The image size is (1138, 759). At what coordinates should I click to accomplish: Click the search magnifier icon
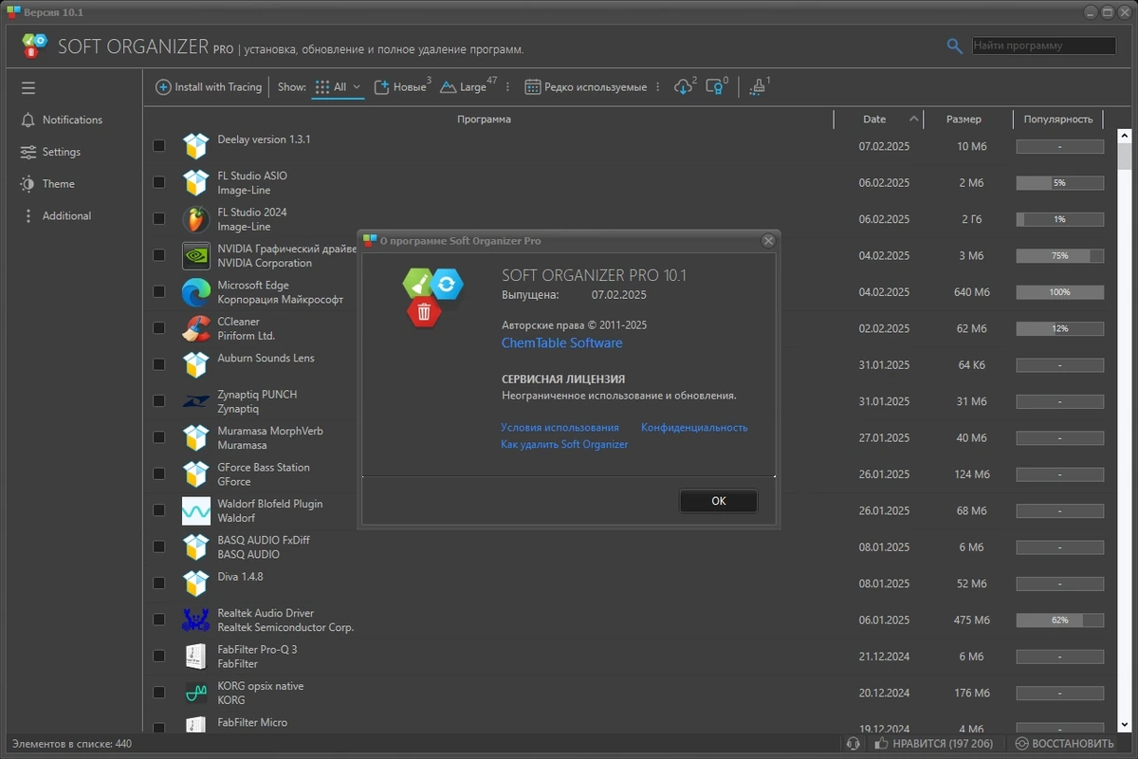[955, 46]
